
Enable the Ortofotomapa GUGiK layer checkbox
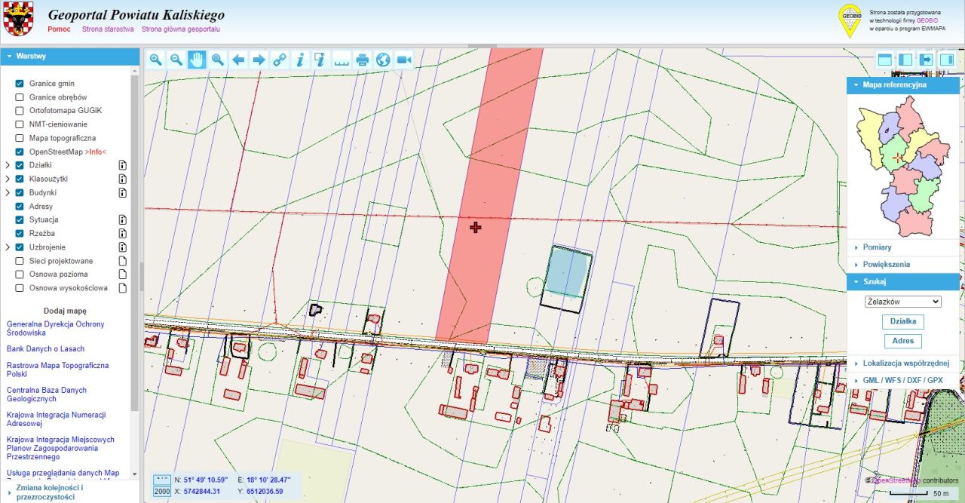20,111
